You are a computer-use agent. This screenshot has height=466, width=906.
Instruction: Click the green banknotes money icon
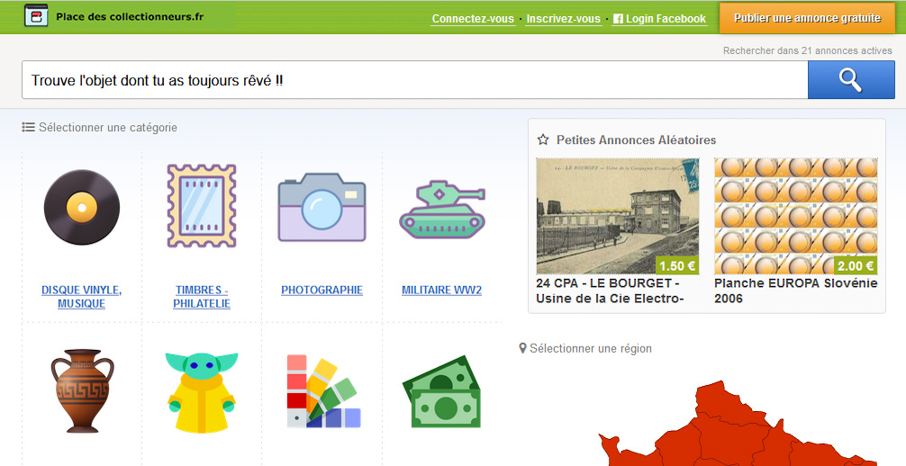pyautogui.click(x=442, y=391)
